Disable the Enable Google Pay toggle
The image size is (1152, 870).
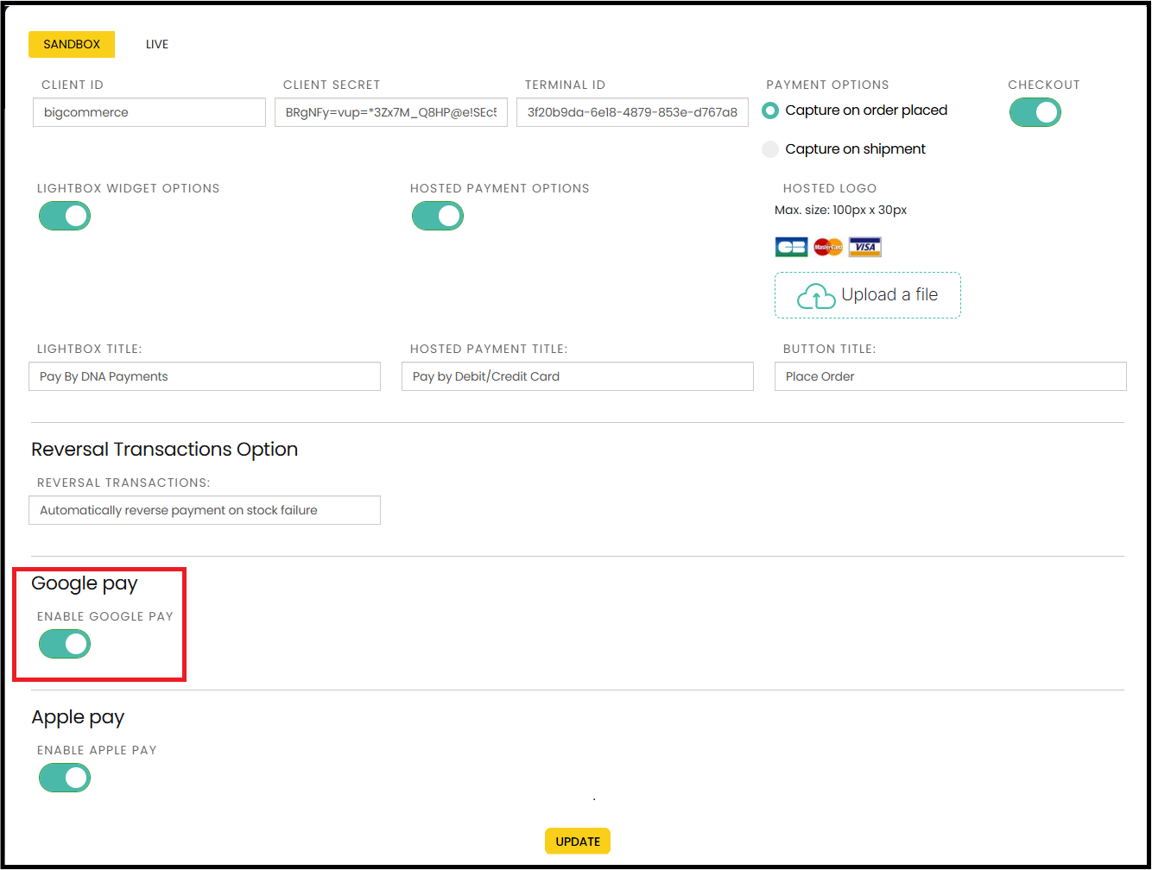[x=64, y=644]
